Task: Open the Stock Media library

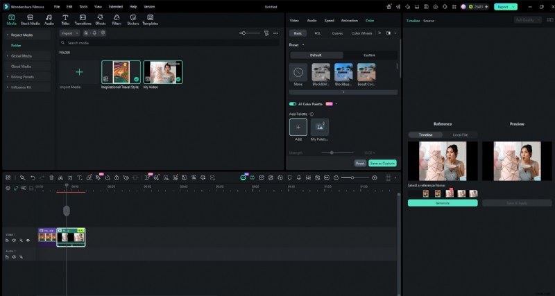Action: pyautogui.click(x=30, y=20)
